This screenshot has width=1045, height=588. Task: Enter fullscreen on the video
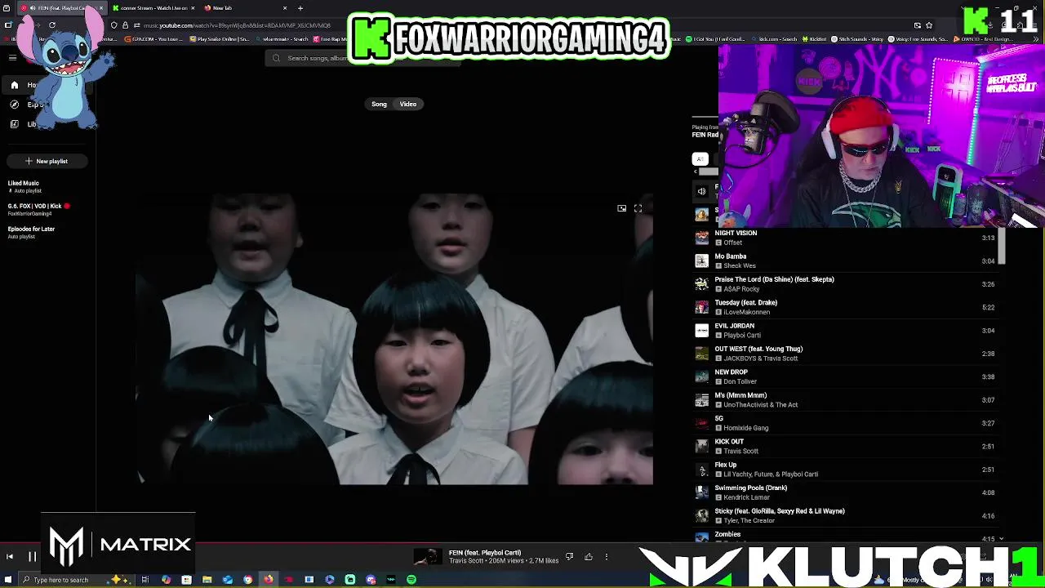[x=638, y=208]
